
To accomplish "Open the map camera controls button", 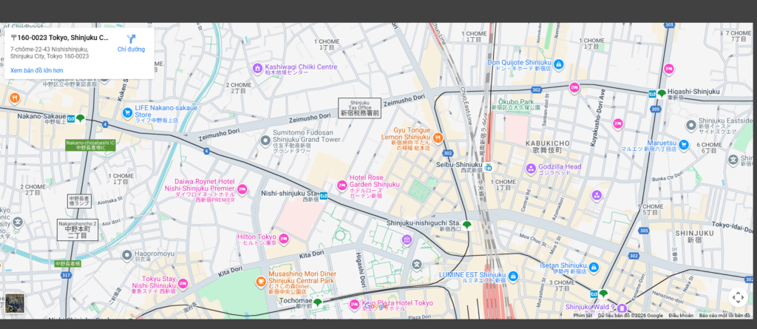I will pyautogui.click(x=737, y=297).
